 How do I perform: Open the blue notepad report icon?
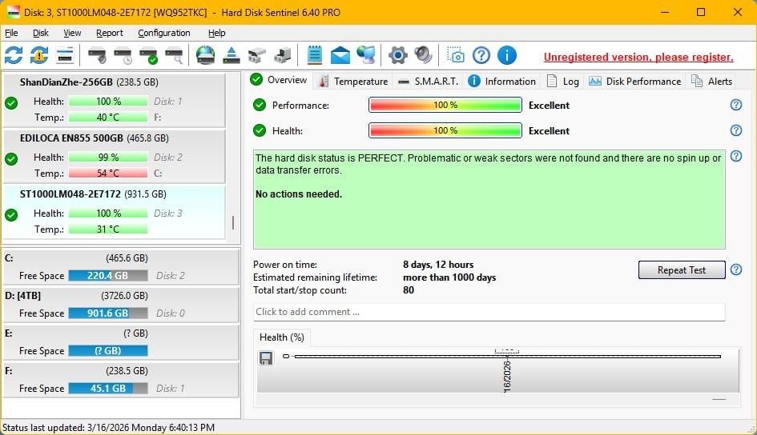tap(314, 55)
